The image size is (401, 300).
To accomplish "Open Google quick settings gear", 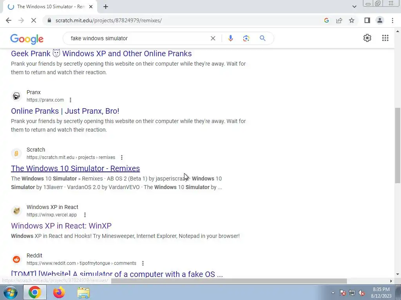I will point(367,38).
